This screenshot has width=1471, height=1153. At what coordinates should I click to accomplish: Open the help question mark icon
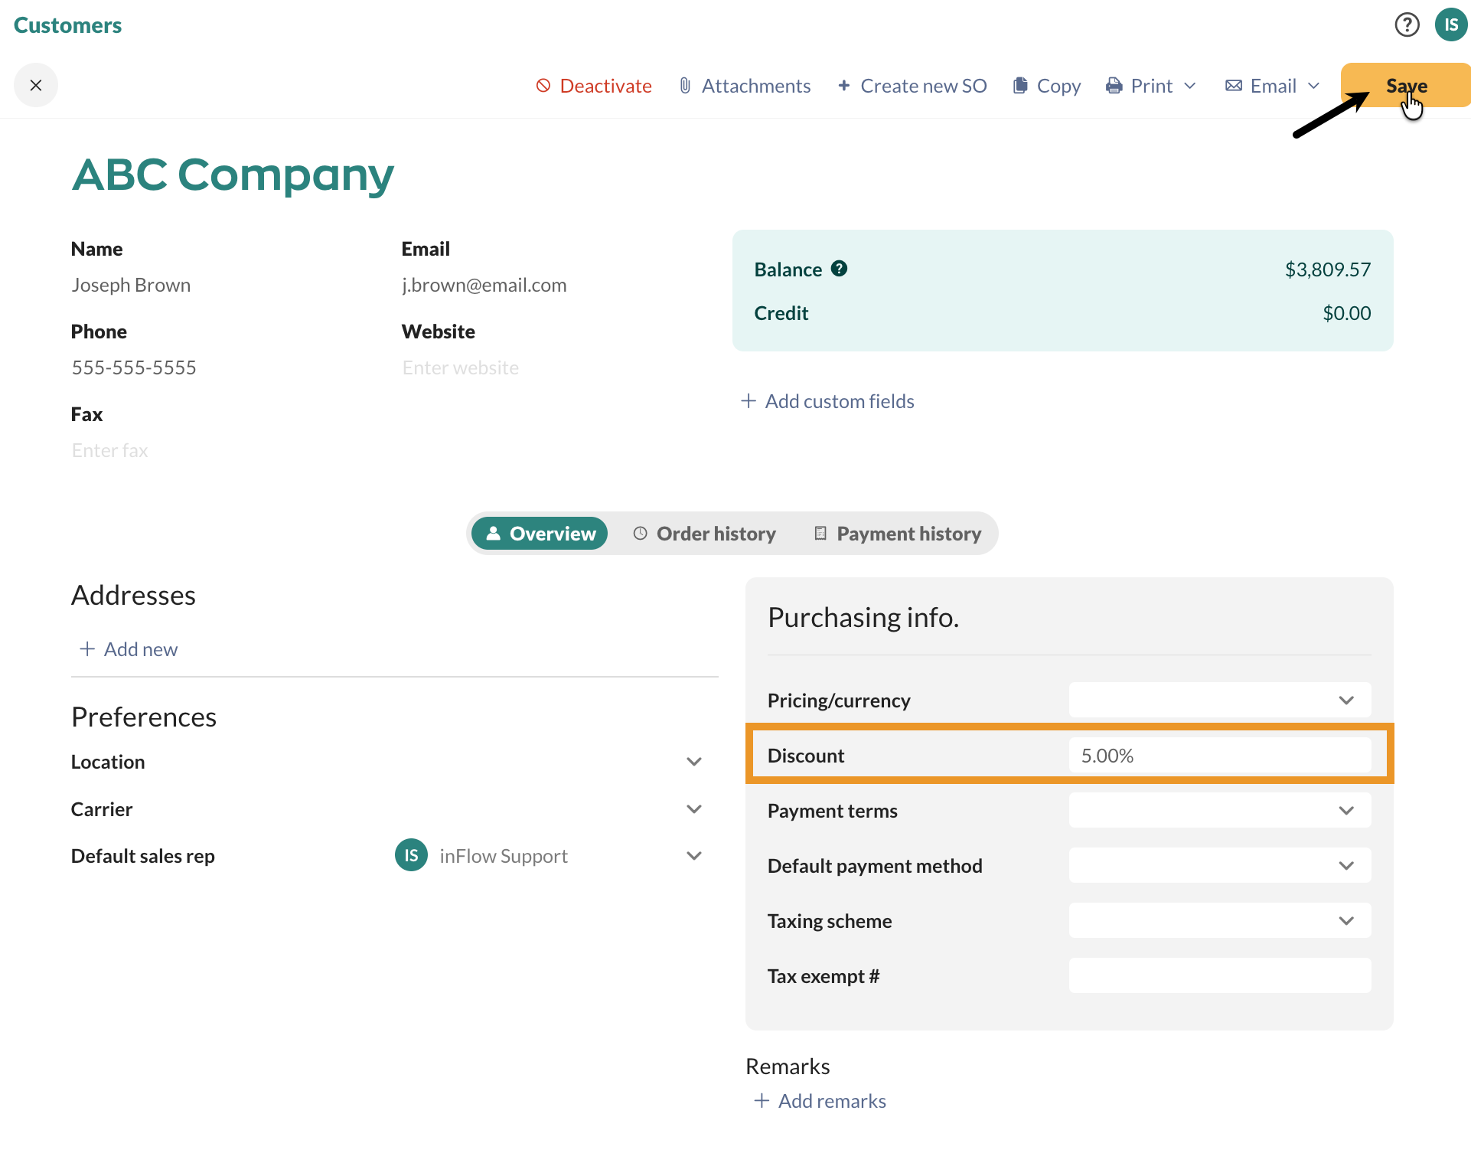(x=1407, y=24)
